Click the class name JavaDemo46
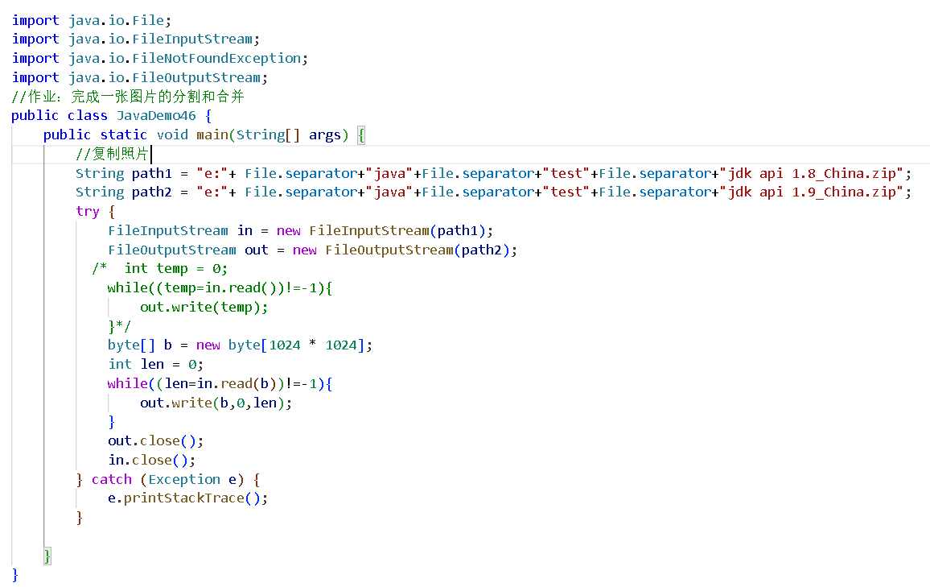Viewport: 930px width, 587px height. [156, 116]
